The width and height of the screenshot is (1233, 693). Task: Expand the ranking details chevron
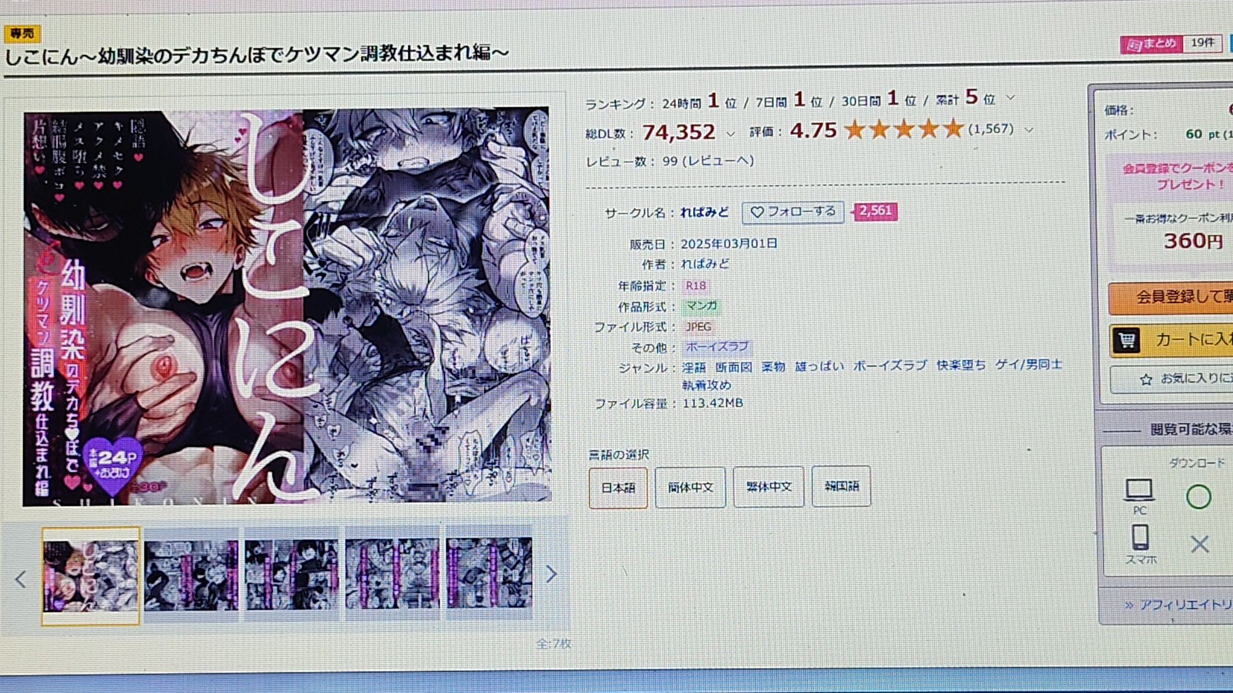point(1010,98)
